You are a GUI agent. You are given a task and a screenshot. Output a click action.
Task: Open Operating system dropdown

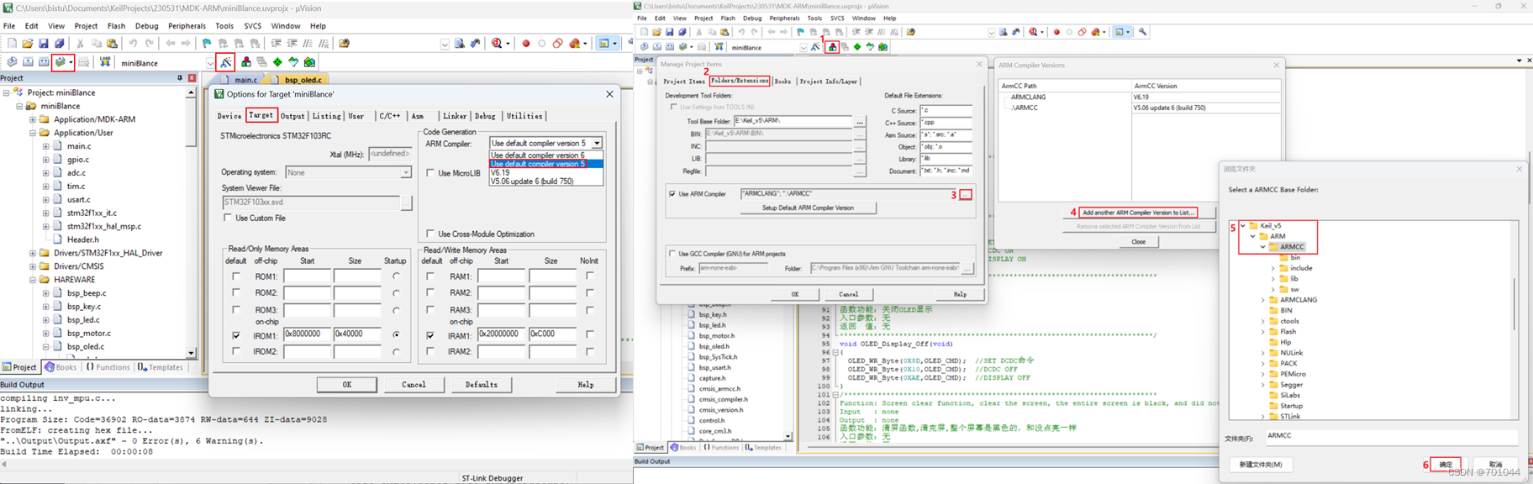coord(405,172)
